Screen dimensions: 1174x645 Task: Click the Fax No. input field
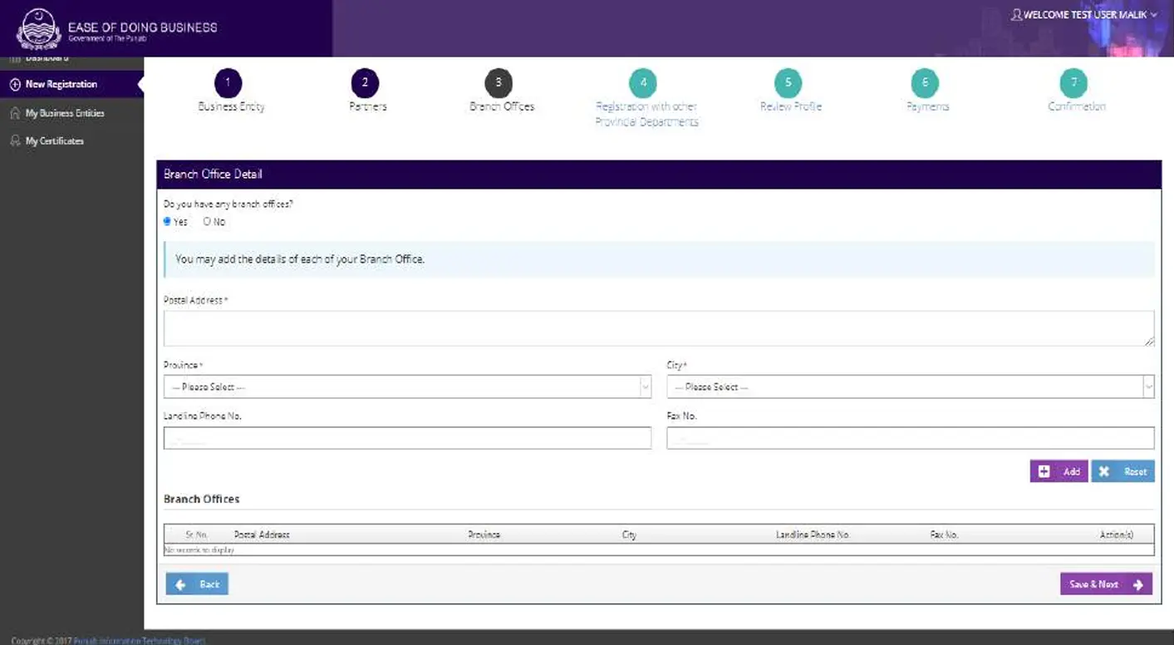coord(911,439)
